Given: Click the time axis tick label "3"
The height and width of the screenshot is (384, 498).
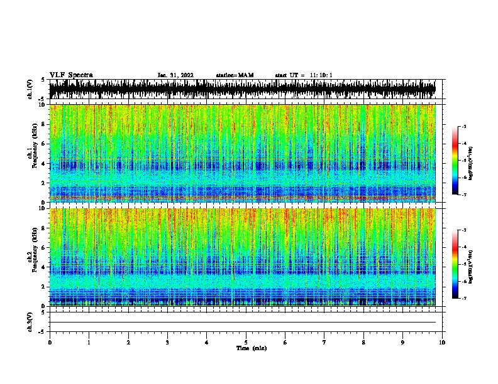Looking at the screenshot, I should coord(167,343).
